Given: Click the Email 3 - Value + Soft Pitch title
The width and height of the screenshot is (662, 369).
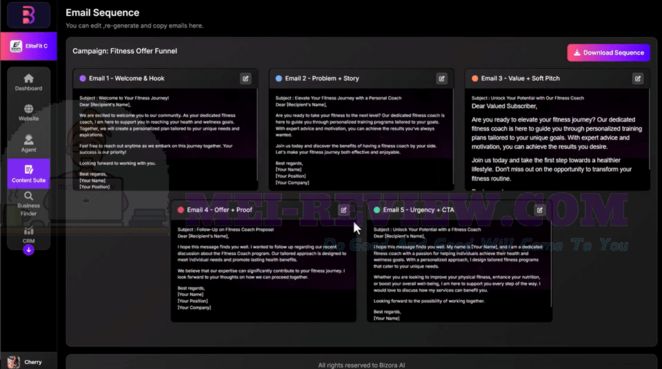Looking at the screenshot, I should pyautogui.click(x=521, y=79).
